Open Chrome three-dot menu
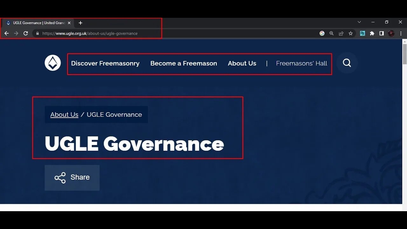The width and height of the screenshot is (407, 229). point(401,33)
